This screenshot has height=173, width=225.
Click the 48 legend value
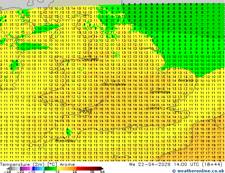tap(102, 172)
